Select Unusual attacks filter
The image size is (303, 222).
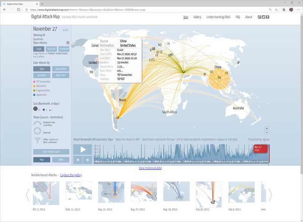click(x=52, y=49)
